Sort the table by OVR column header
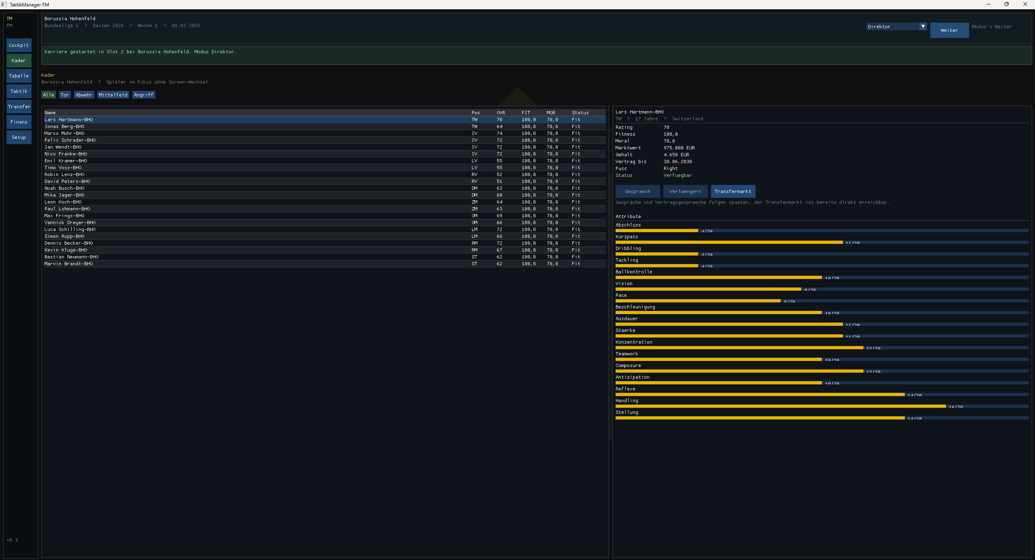 click(501, 113)
